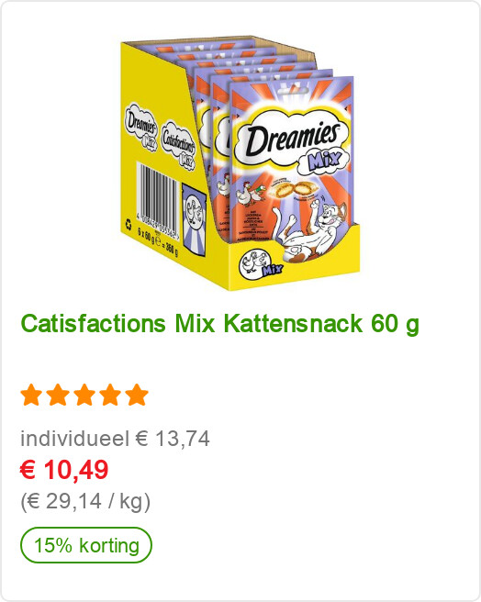The height and width of the screenshot is (602, 481).
Task: Click the chicken and duck illustration on pack
Action: click(x=250, y=194)
